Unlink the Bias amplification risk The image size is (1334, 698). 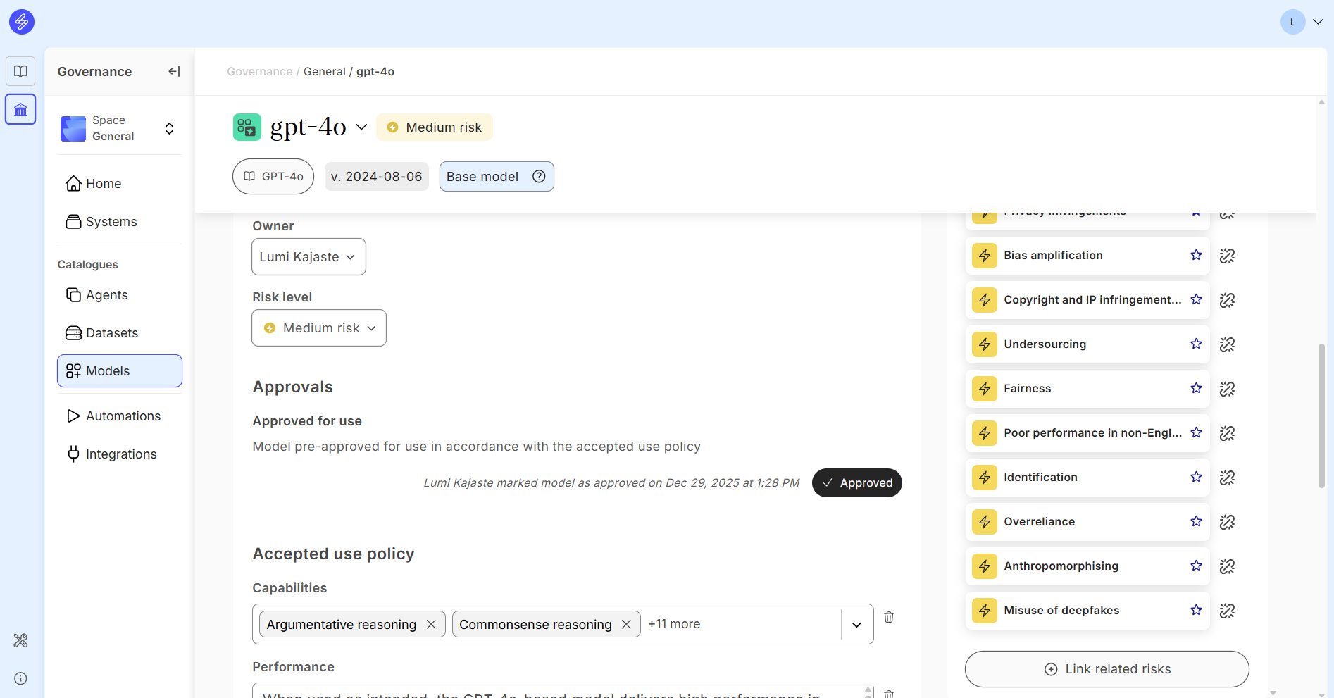pos(1227,256)
